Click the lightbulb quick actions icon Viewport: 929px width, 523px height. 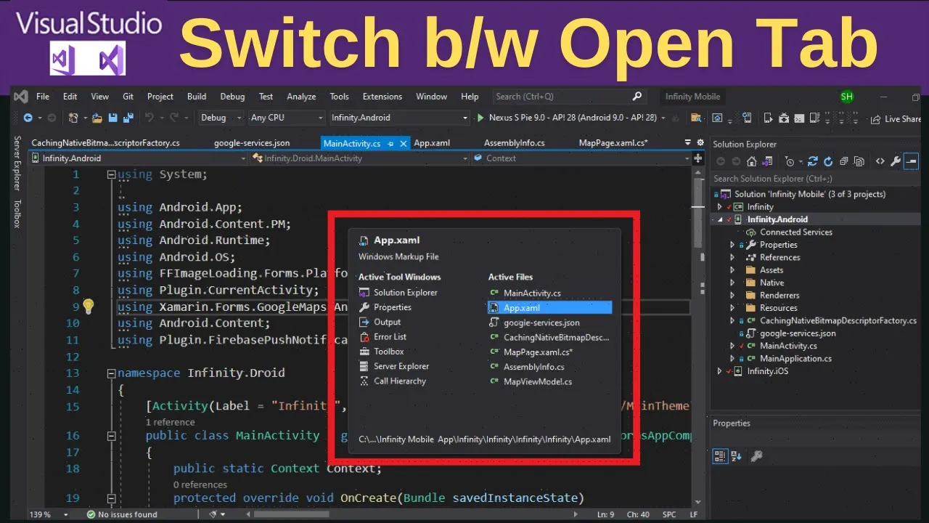tap(89, 306)
